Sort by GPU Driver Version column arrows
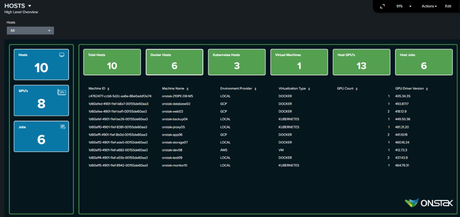 (427, 89)
